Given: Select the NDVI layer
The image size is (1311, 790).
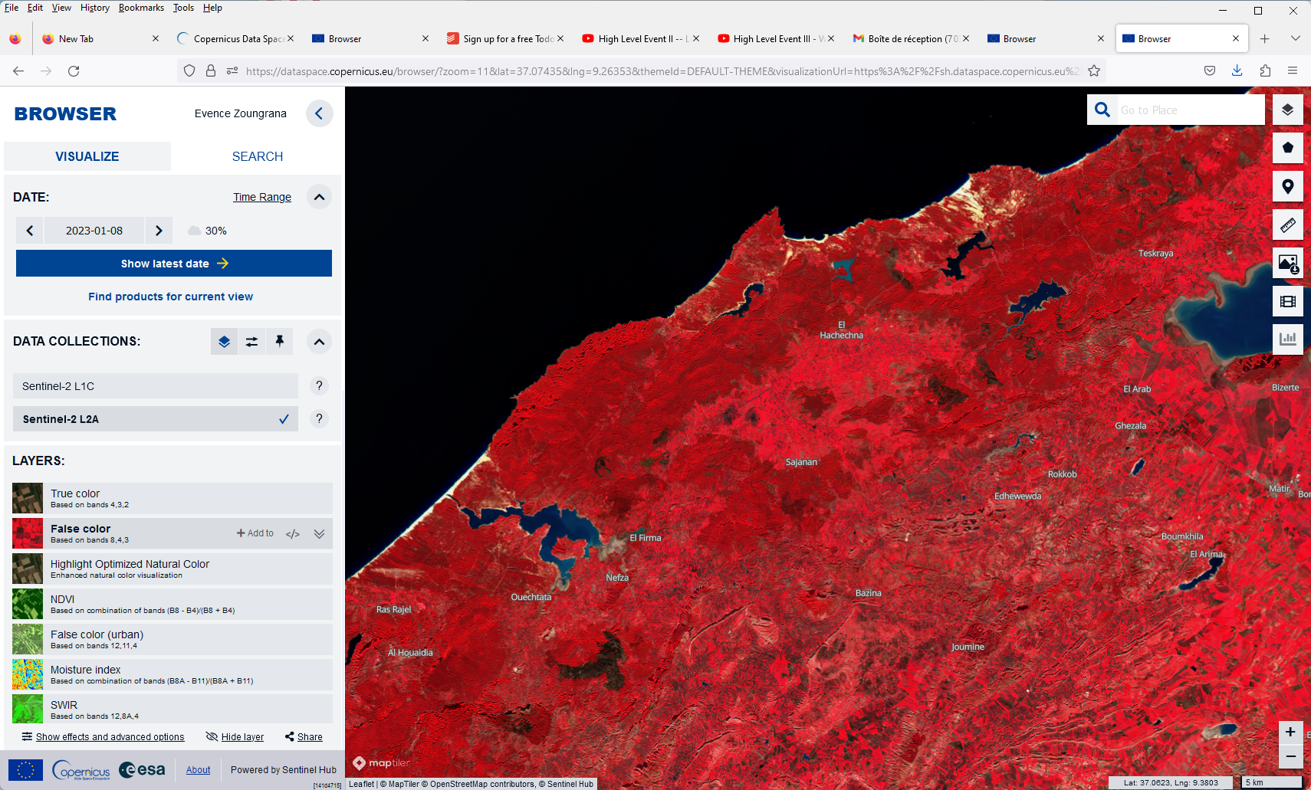Looking at the screenshot, I should [172, 605].
